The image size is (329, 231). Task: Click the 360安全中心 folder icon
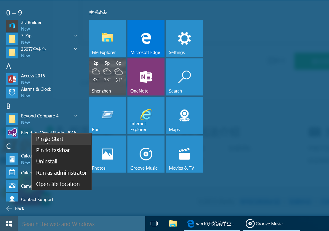pos(12,52)
